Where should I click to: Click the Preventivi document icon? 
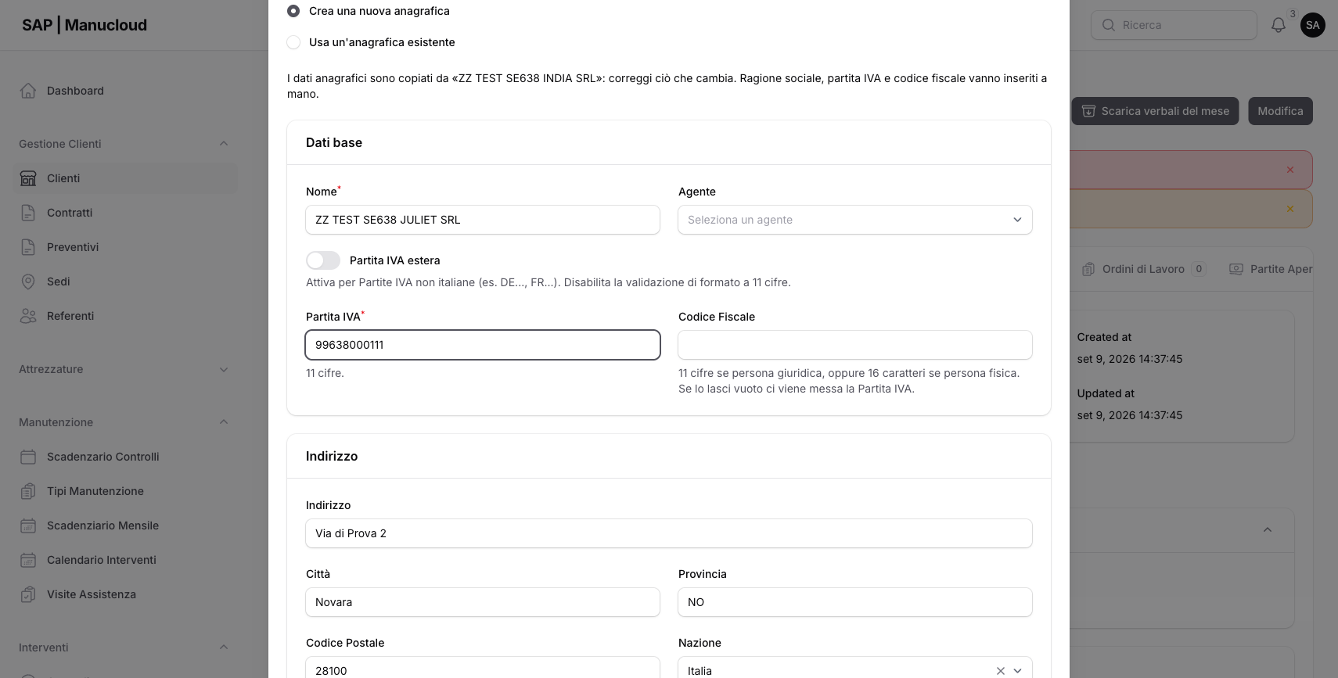[x=28, y=247]
